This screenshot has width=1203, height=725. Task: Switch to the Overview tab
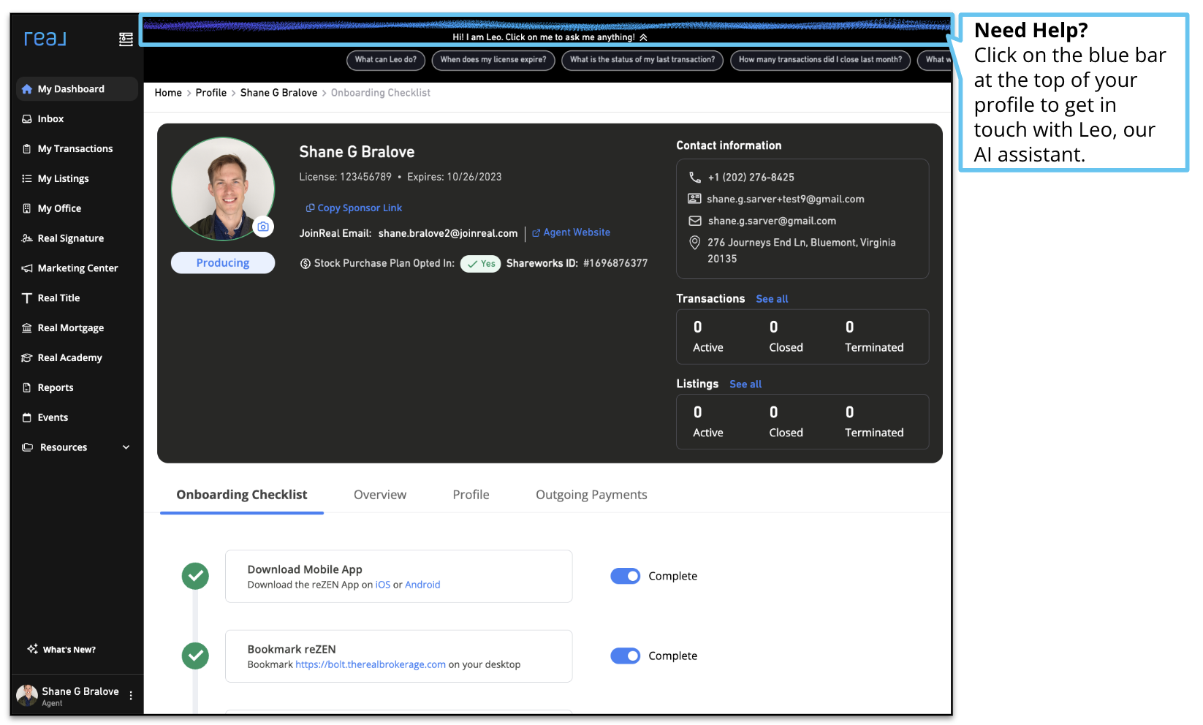click(x=380, y=495)
